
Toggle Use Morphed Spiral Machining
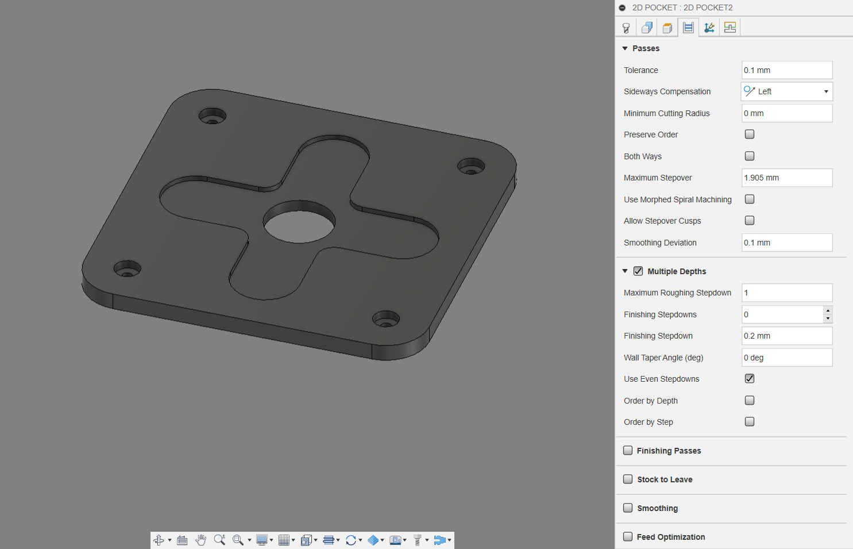point(750,199)
